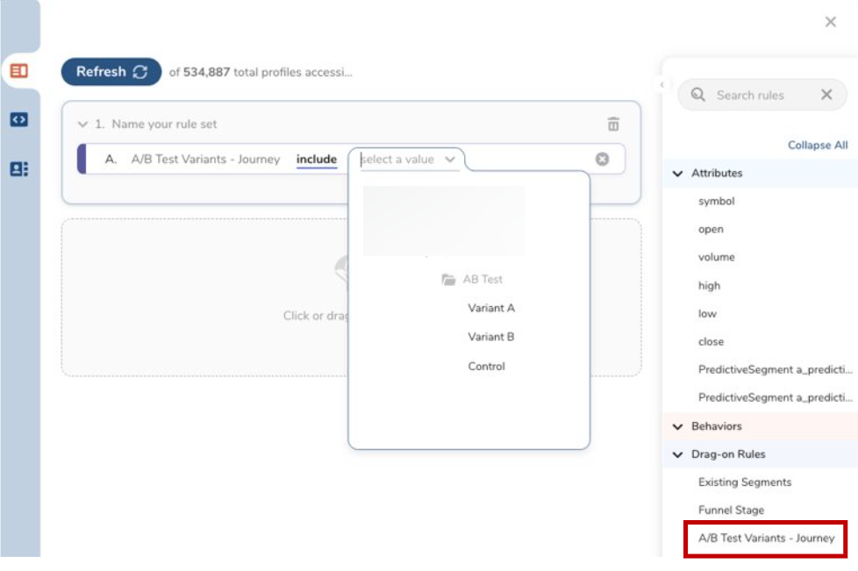Screen dimensions: 858x571
Task: Clear the search rules field
Action: 826,95
